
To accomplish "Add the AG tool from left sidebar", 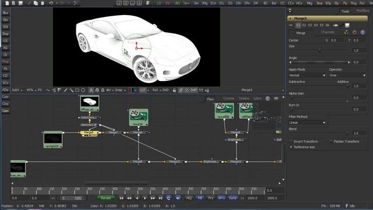I will pos(5,48).
